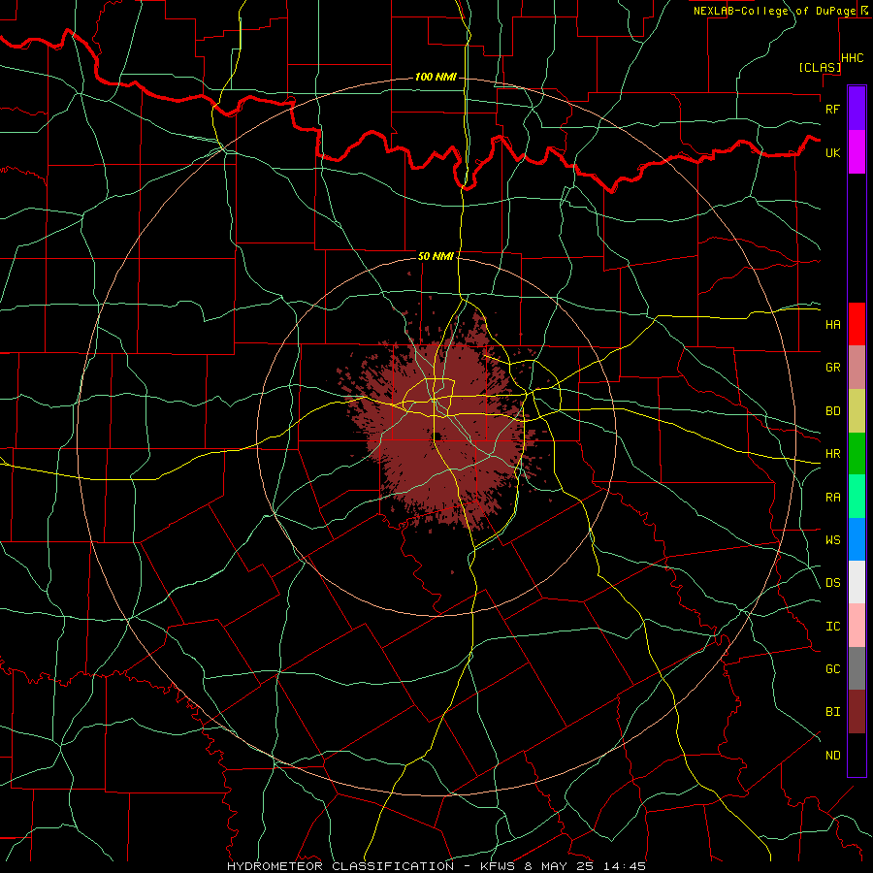Click the HHC product code label
873x873 pixels.
[853, 58]
